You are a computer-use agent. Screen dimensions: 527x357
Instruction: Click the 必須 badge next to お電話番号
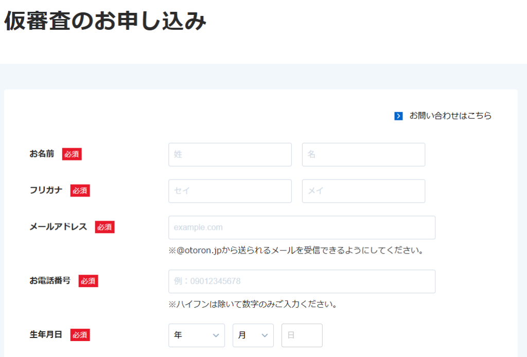coord(89,281)
